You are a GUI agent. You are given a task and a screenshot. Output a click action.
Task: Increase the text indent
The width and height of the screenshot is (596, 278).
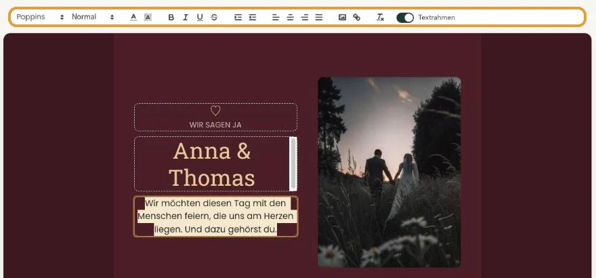click(238, 17)
